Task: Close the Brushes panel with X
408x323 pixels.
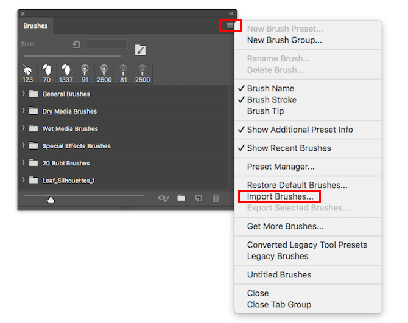Action: [23, 14]
